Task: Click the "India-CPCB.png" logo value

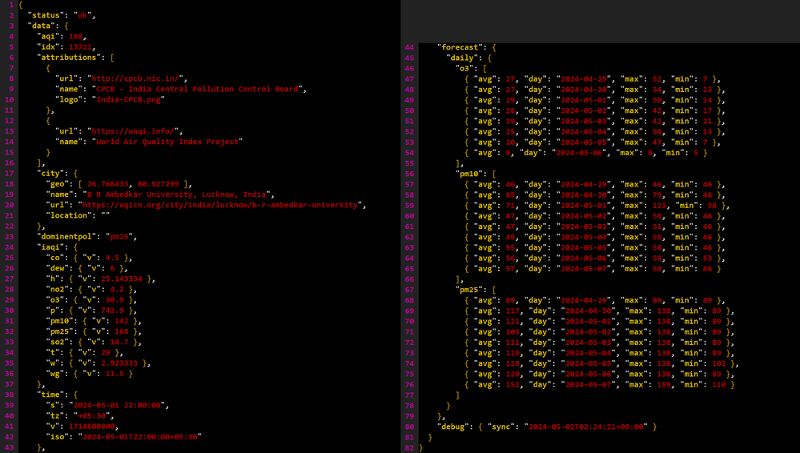Action: (129, 99)
